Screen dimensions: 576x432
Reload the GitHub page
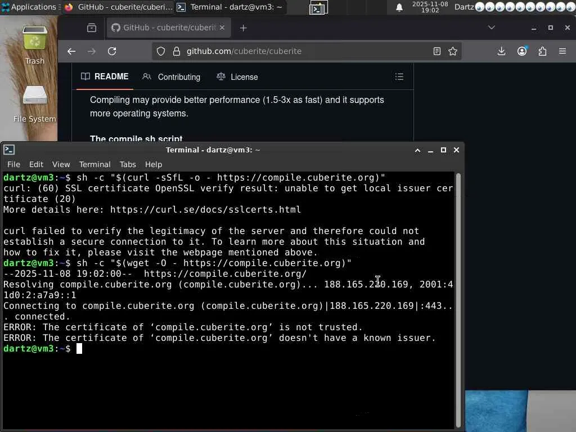(x=112, y=51)
